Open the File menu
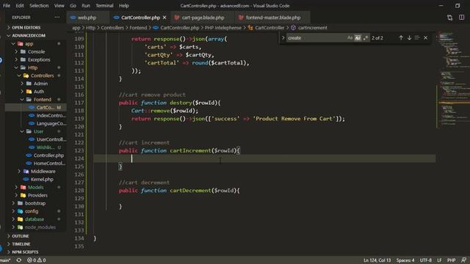The height and width of the screenshot is (264, 470). pyautogui.click(x=7, y=6)
